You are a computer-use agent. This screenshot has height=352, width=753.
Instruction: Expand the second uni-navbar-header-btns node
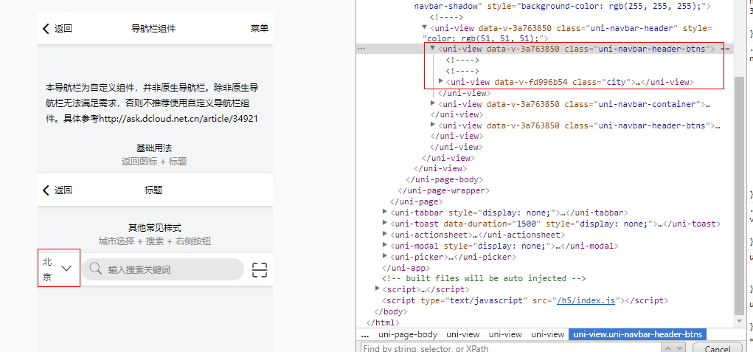click(433, 125)
